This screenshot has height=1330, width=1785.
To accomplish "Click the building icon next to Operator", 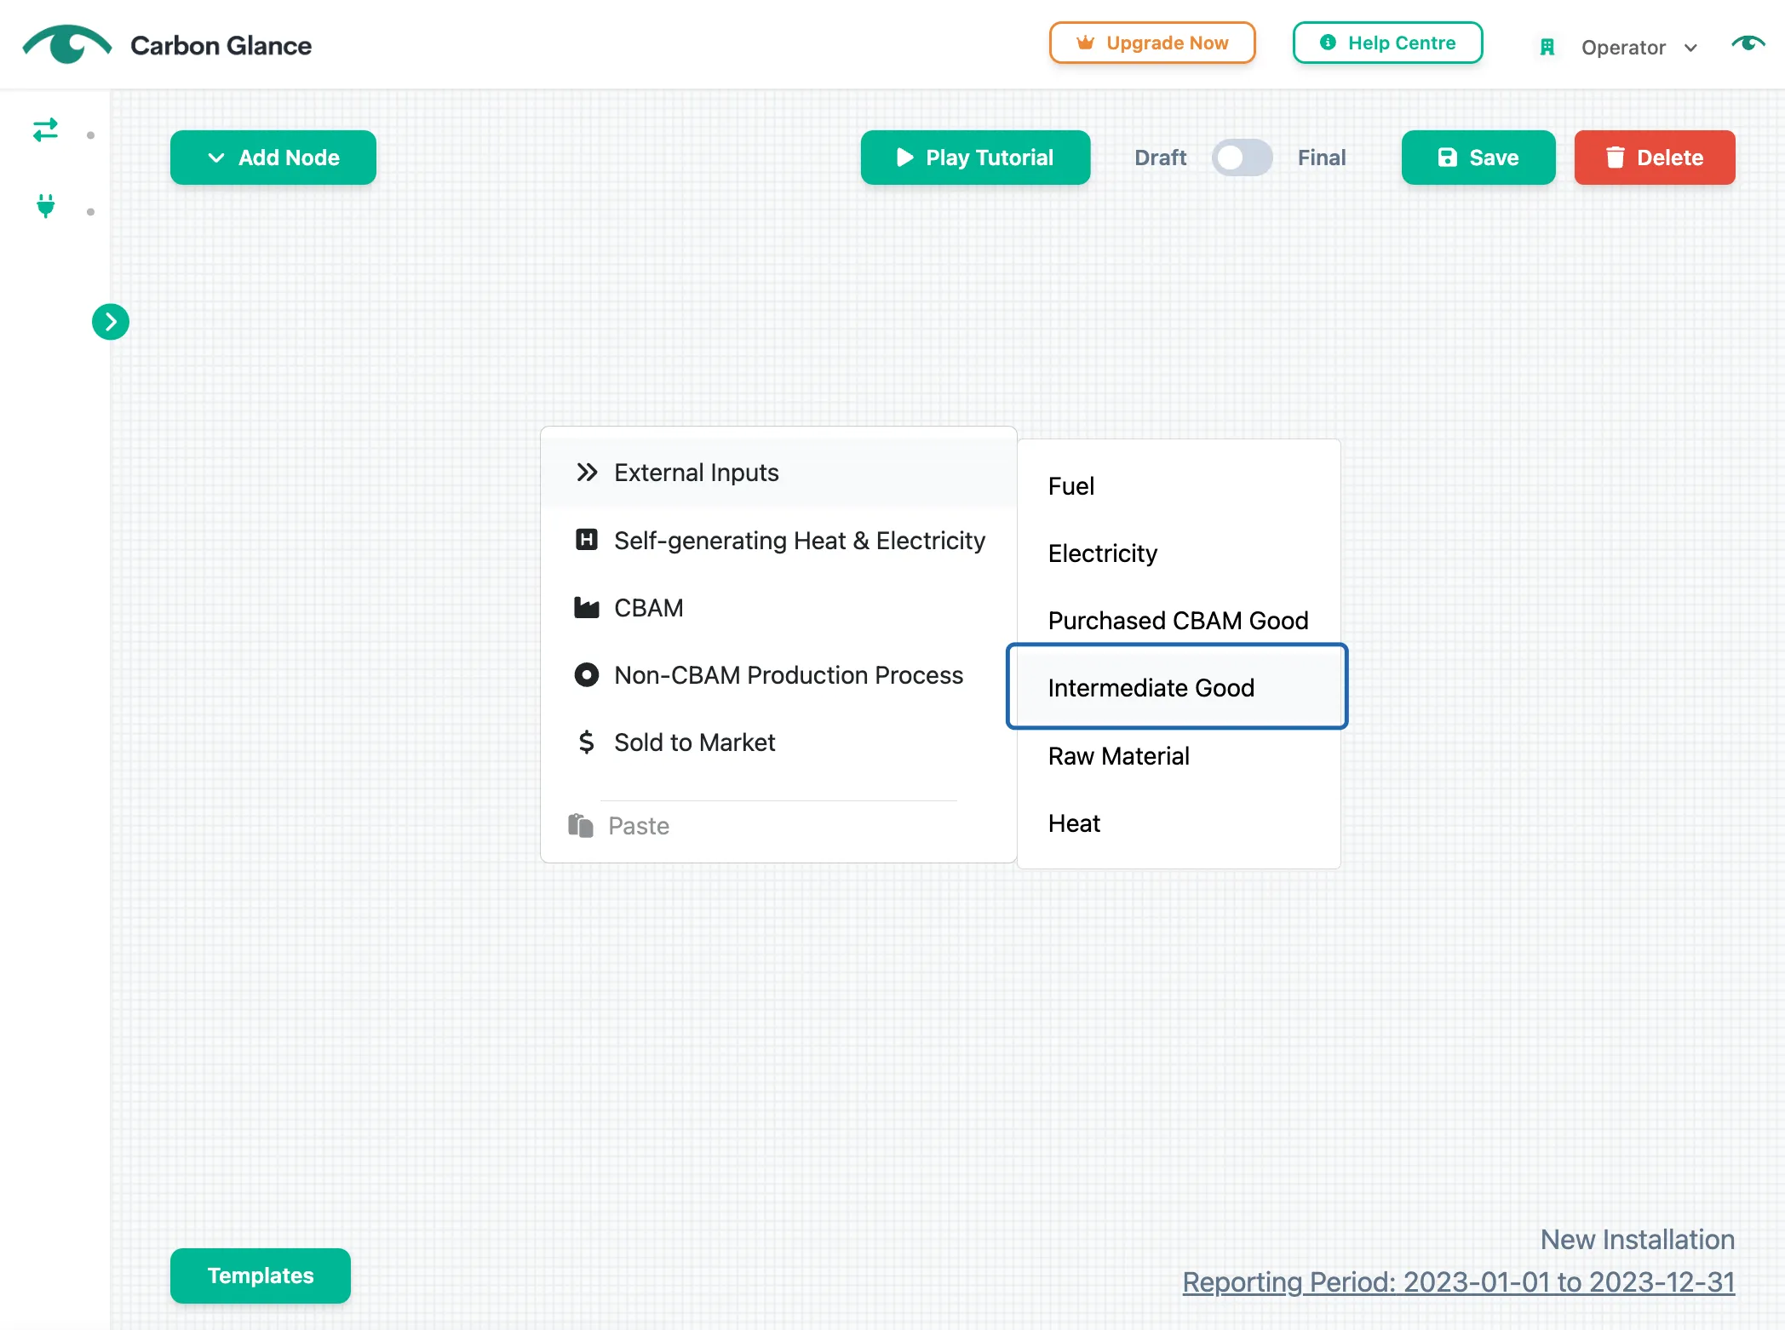I will tap(1547, 47).
